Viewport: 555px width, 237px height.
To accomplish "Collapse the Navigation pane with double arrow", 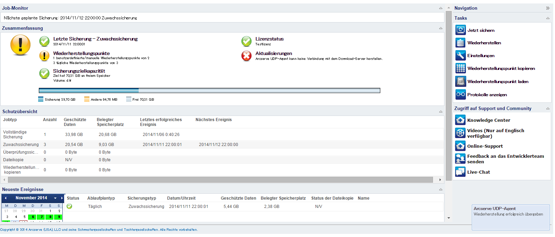I will [548, 8].
